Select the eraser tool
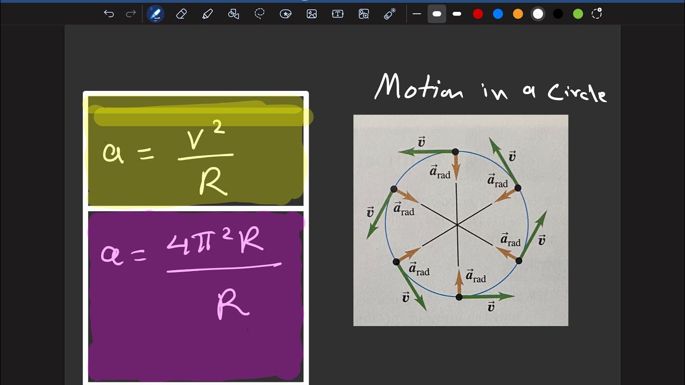 tap(181, 14)
